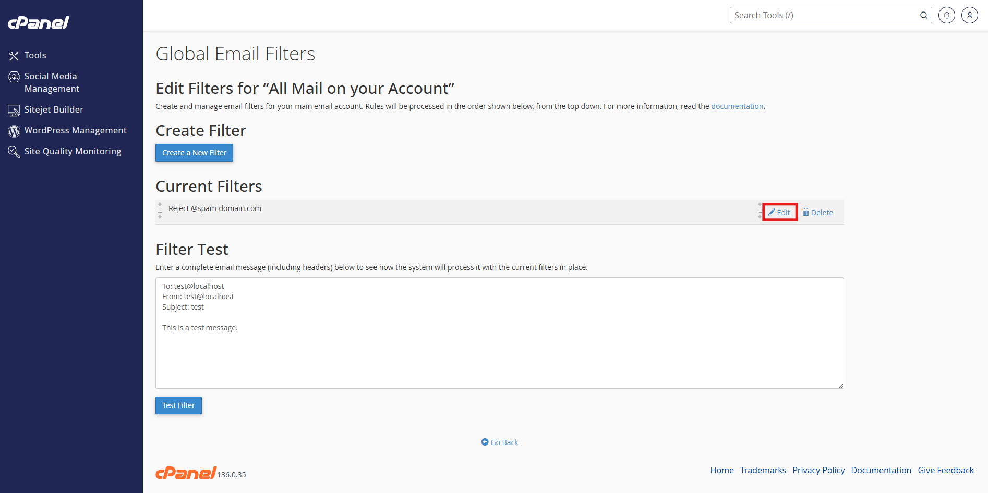Click the Reject @spam-domain.com filter name

tap(215, 208)
